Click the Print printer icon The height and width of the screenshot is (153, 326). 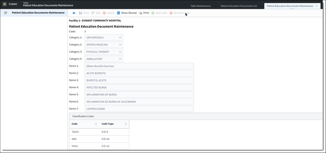tap(140, 13)
